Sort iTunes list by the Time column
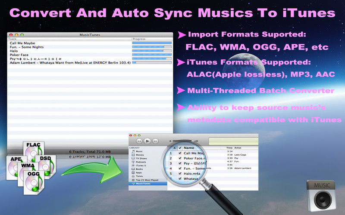345x215 pixels. (x=229, y=148)
